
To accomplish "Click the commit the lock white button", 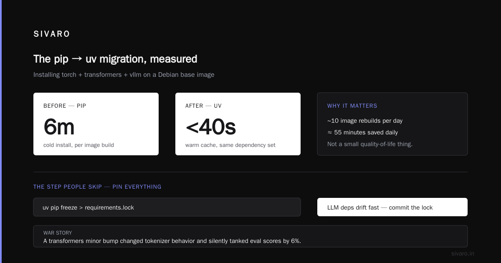I will (x=392, y=207).
